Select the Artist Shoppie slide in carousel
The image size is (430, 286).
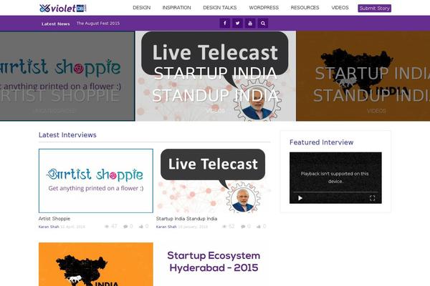coord(67,76)
